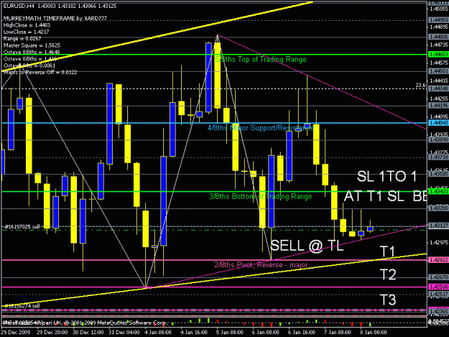
Task: Click the 29 Dec 2009 date label
Action: pos(14,333)
